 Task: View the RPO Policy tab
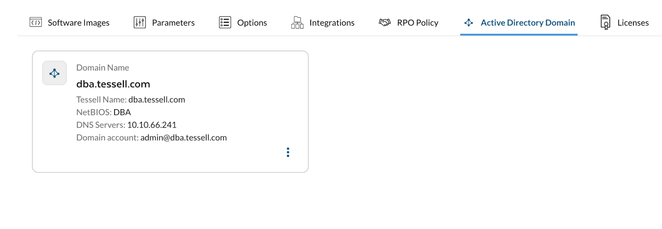[x=417, y=23]
